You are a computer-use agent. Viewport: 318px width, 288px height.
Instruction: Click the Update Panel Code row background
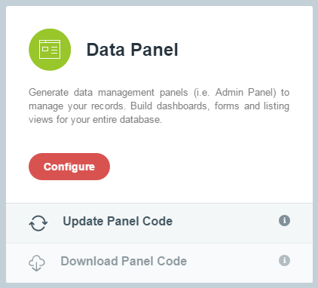159,223
